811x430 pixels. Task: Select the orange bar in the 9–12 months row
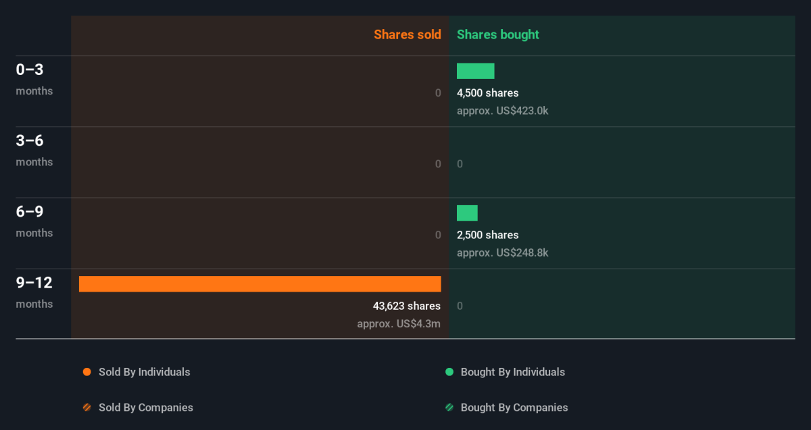[260, 284]
